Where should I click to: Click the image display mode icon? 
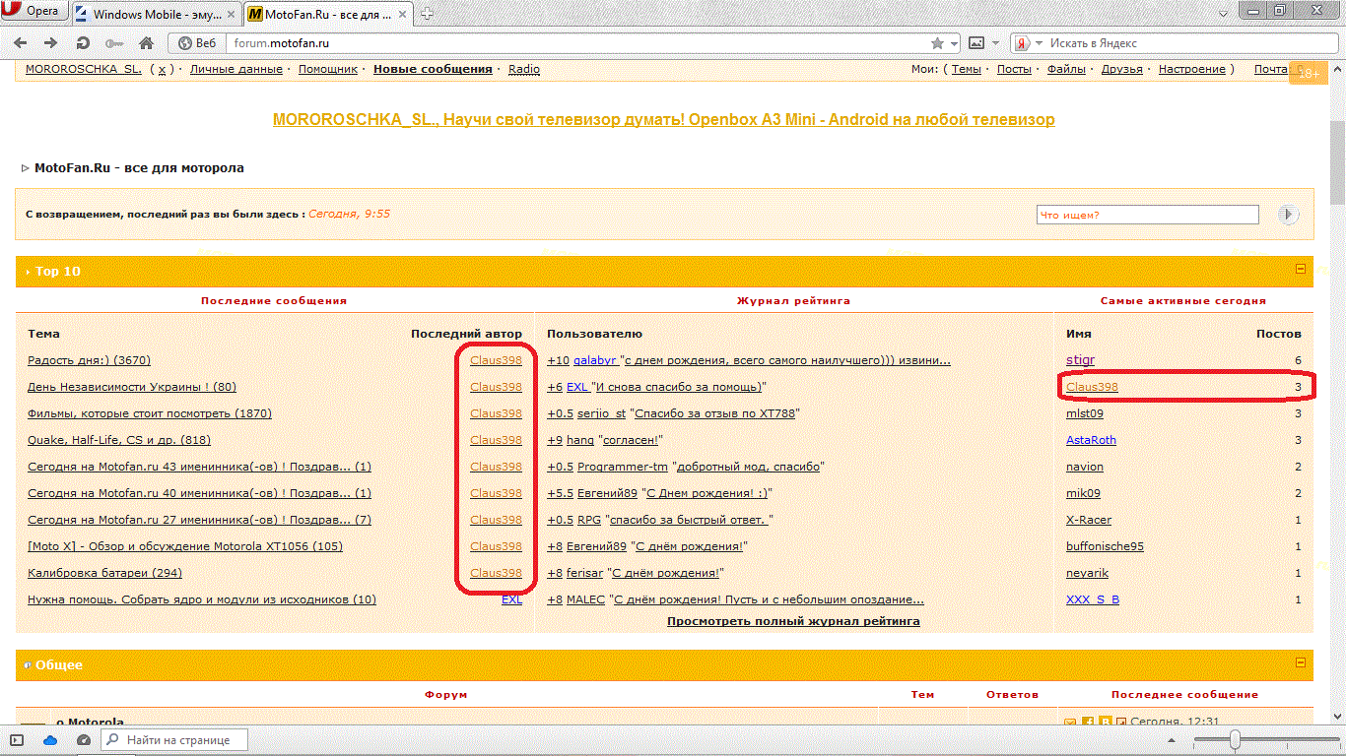pyautogui.click(x=976, y=43)
